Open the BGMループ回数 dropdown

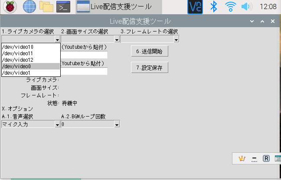(x=91, y=124)
